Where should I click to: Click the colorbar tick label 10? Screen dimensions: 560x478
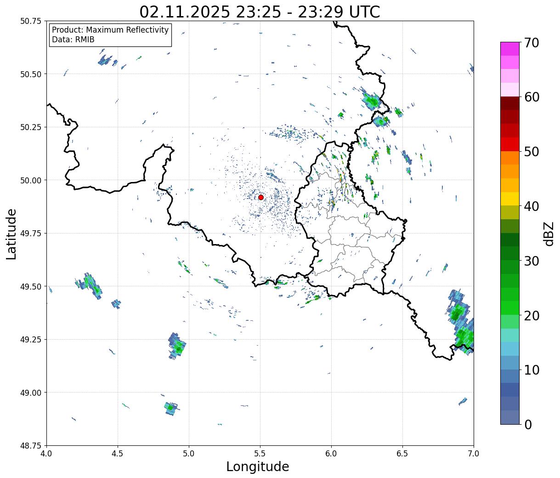tap(532, 370)
